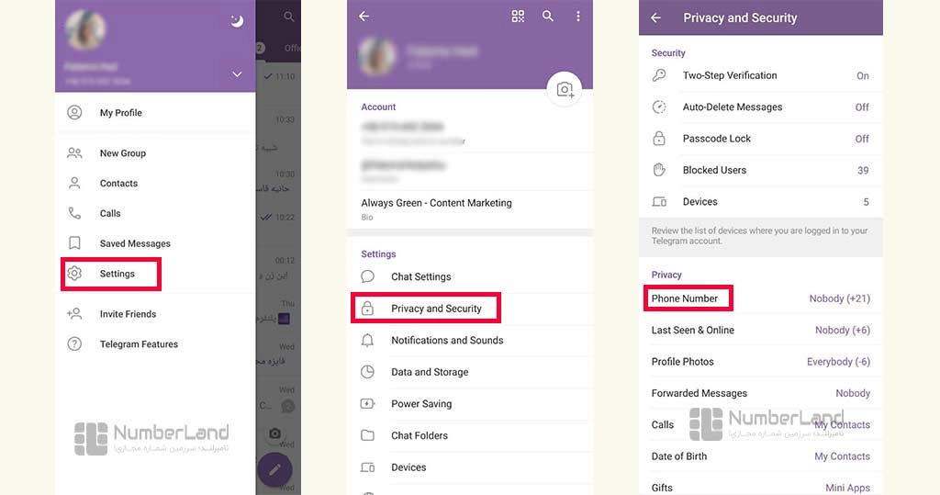Toggle night mode moon icon in drawer
Image resolution: width=940 pixels, height=495 pixels.
(238, 22)
